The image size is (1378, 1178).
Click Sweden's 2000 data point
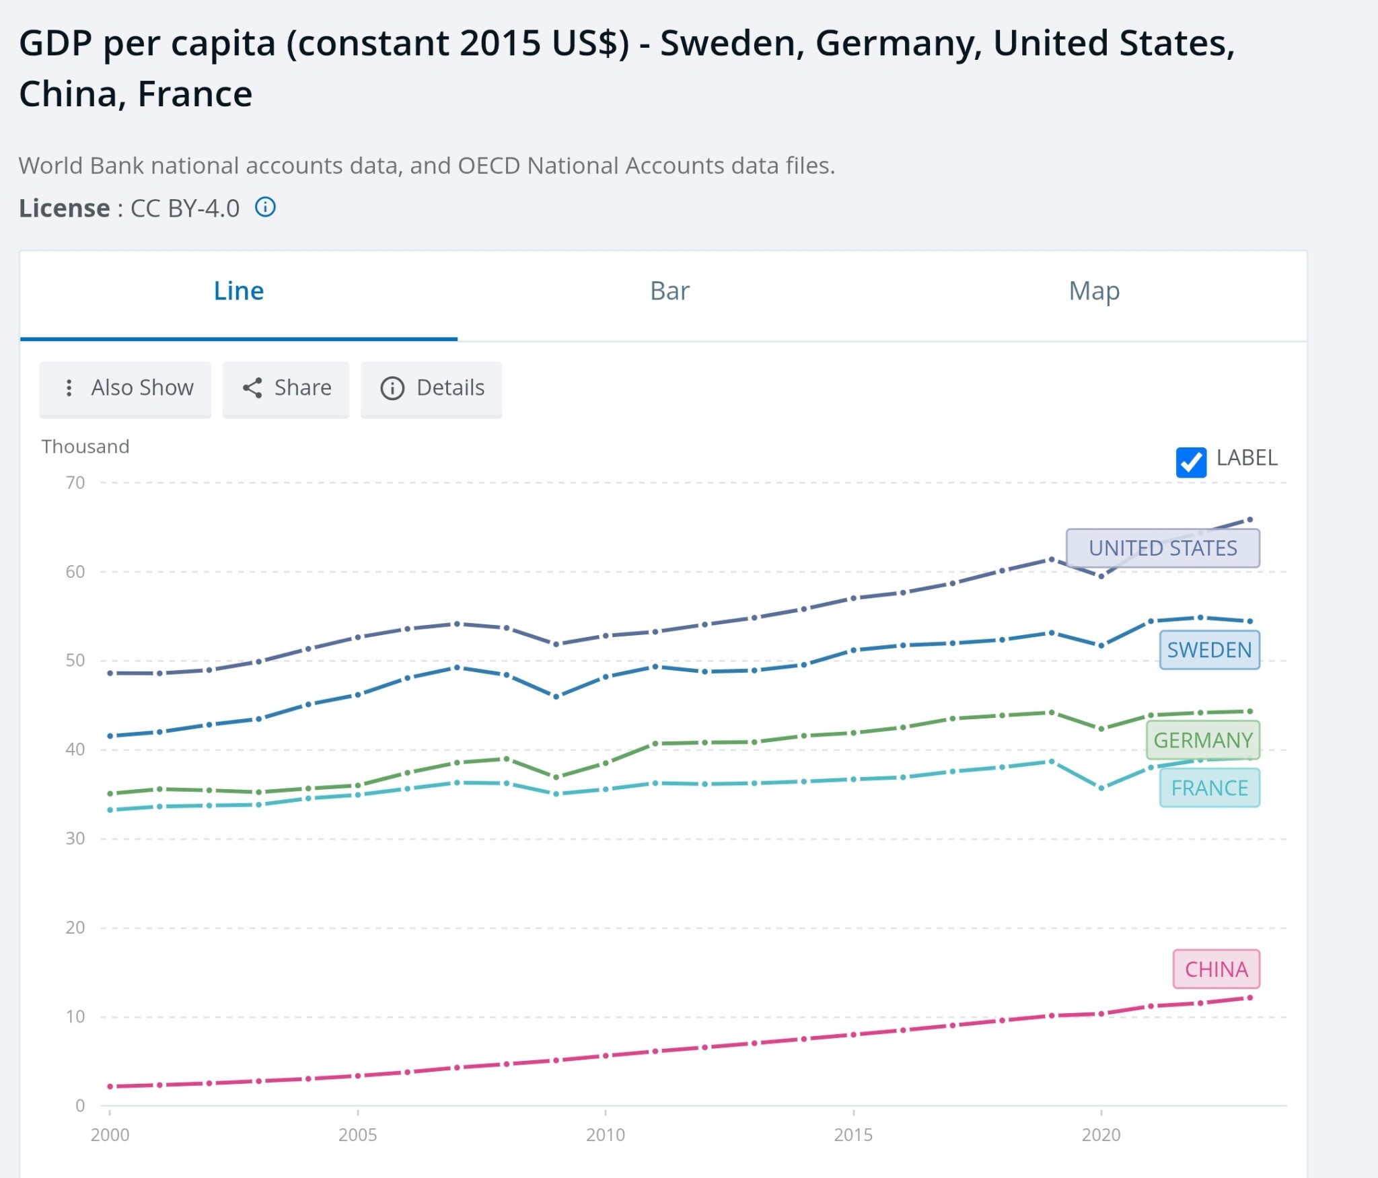point(110,735)
